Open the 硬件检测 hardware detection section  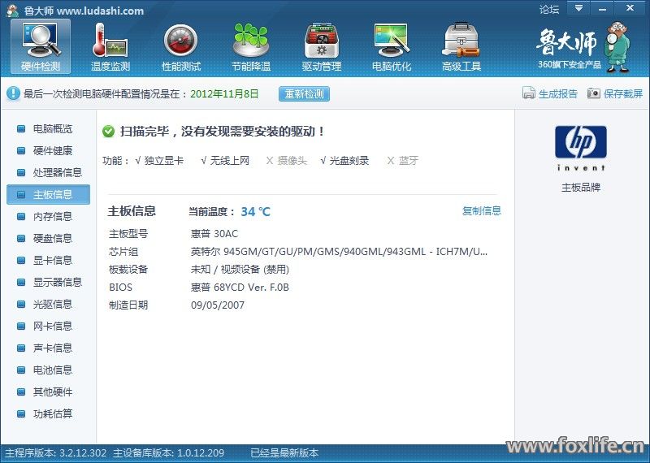41,46
